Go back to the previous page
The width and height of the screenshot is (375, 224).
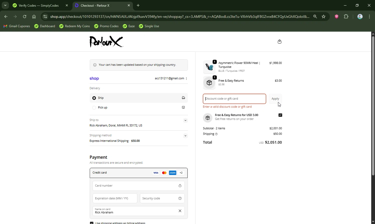(6, 16)
